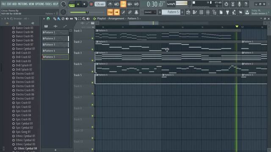Choose the Select tool in Playlist

point(80,19)
